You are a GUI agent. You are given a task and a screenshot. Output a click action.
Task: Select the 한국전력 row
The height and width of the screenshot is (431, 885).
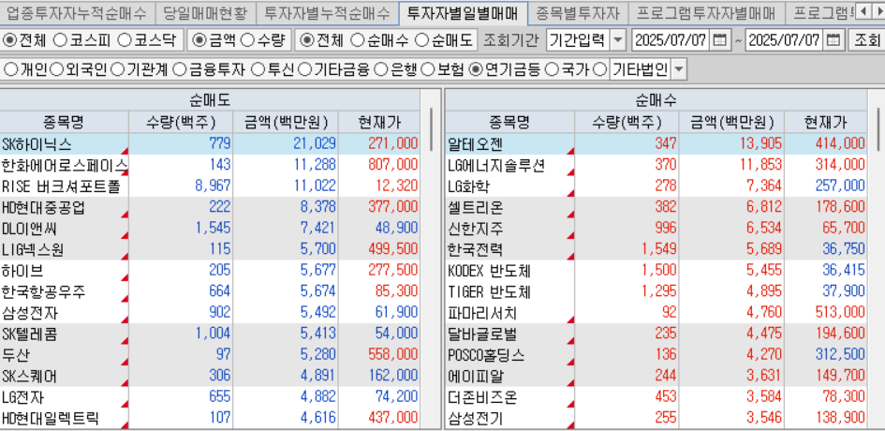[x=656, y=249]
